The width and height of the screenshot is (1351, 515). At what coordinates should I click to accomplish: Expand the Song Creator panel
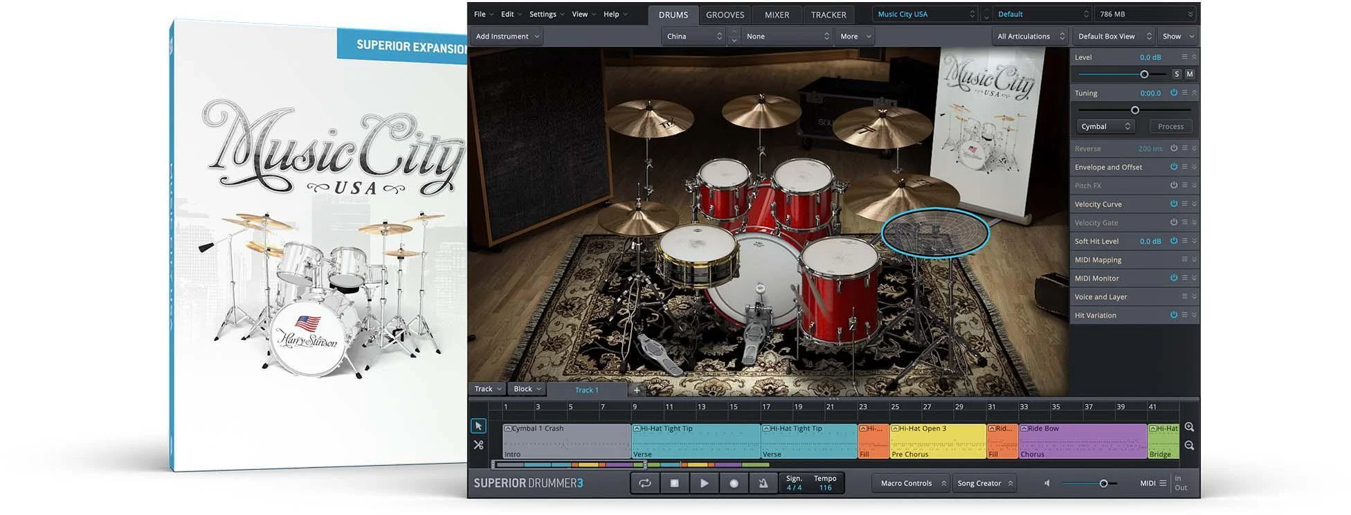click(985, 483)
